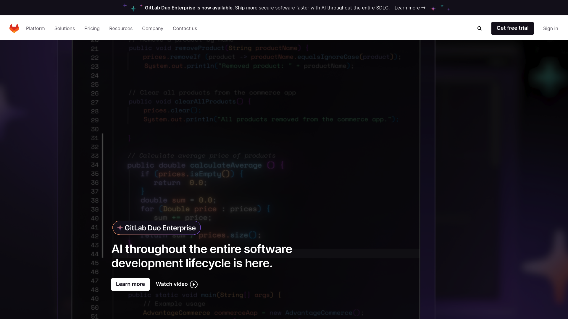568x319 pixels.
Task: Click the Learn more button
Action: pos(130,284)
